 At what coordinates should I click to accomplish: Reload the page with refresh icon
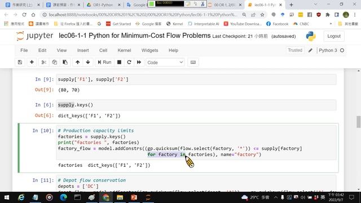click(x=24, y=15)
